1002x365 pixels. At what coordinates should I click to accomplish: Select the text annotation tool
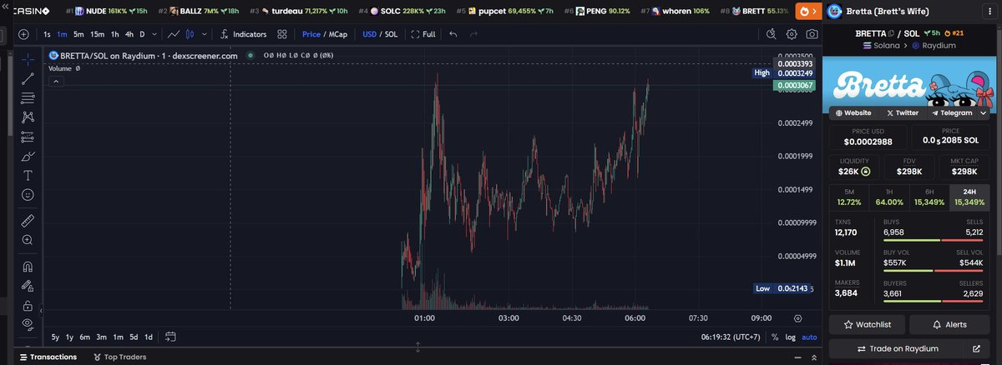pos(28,175)
